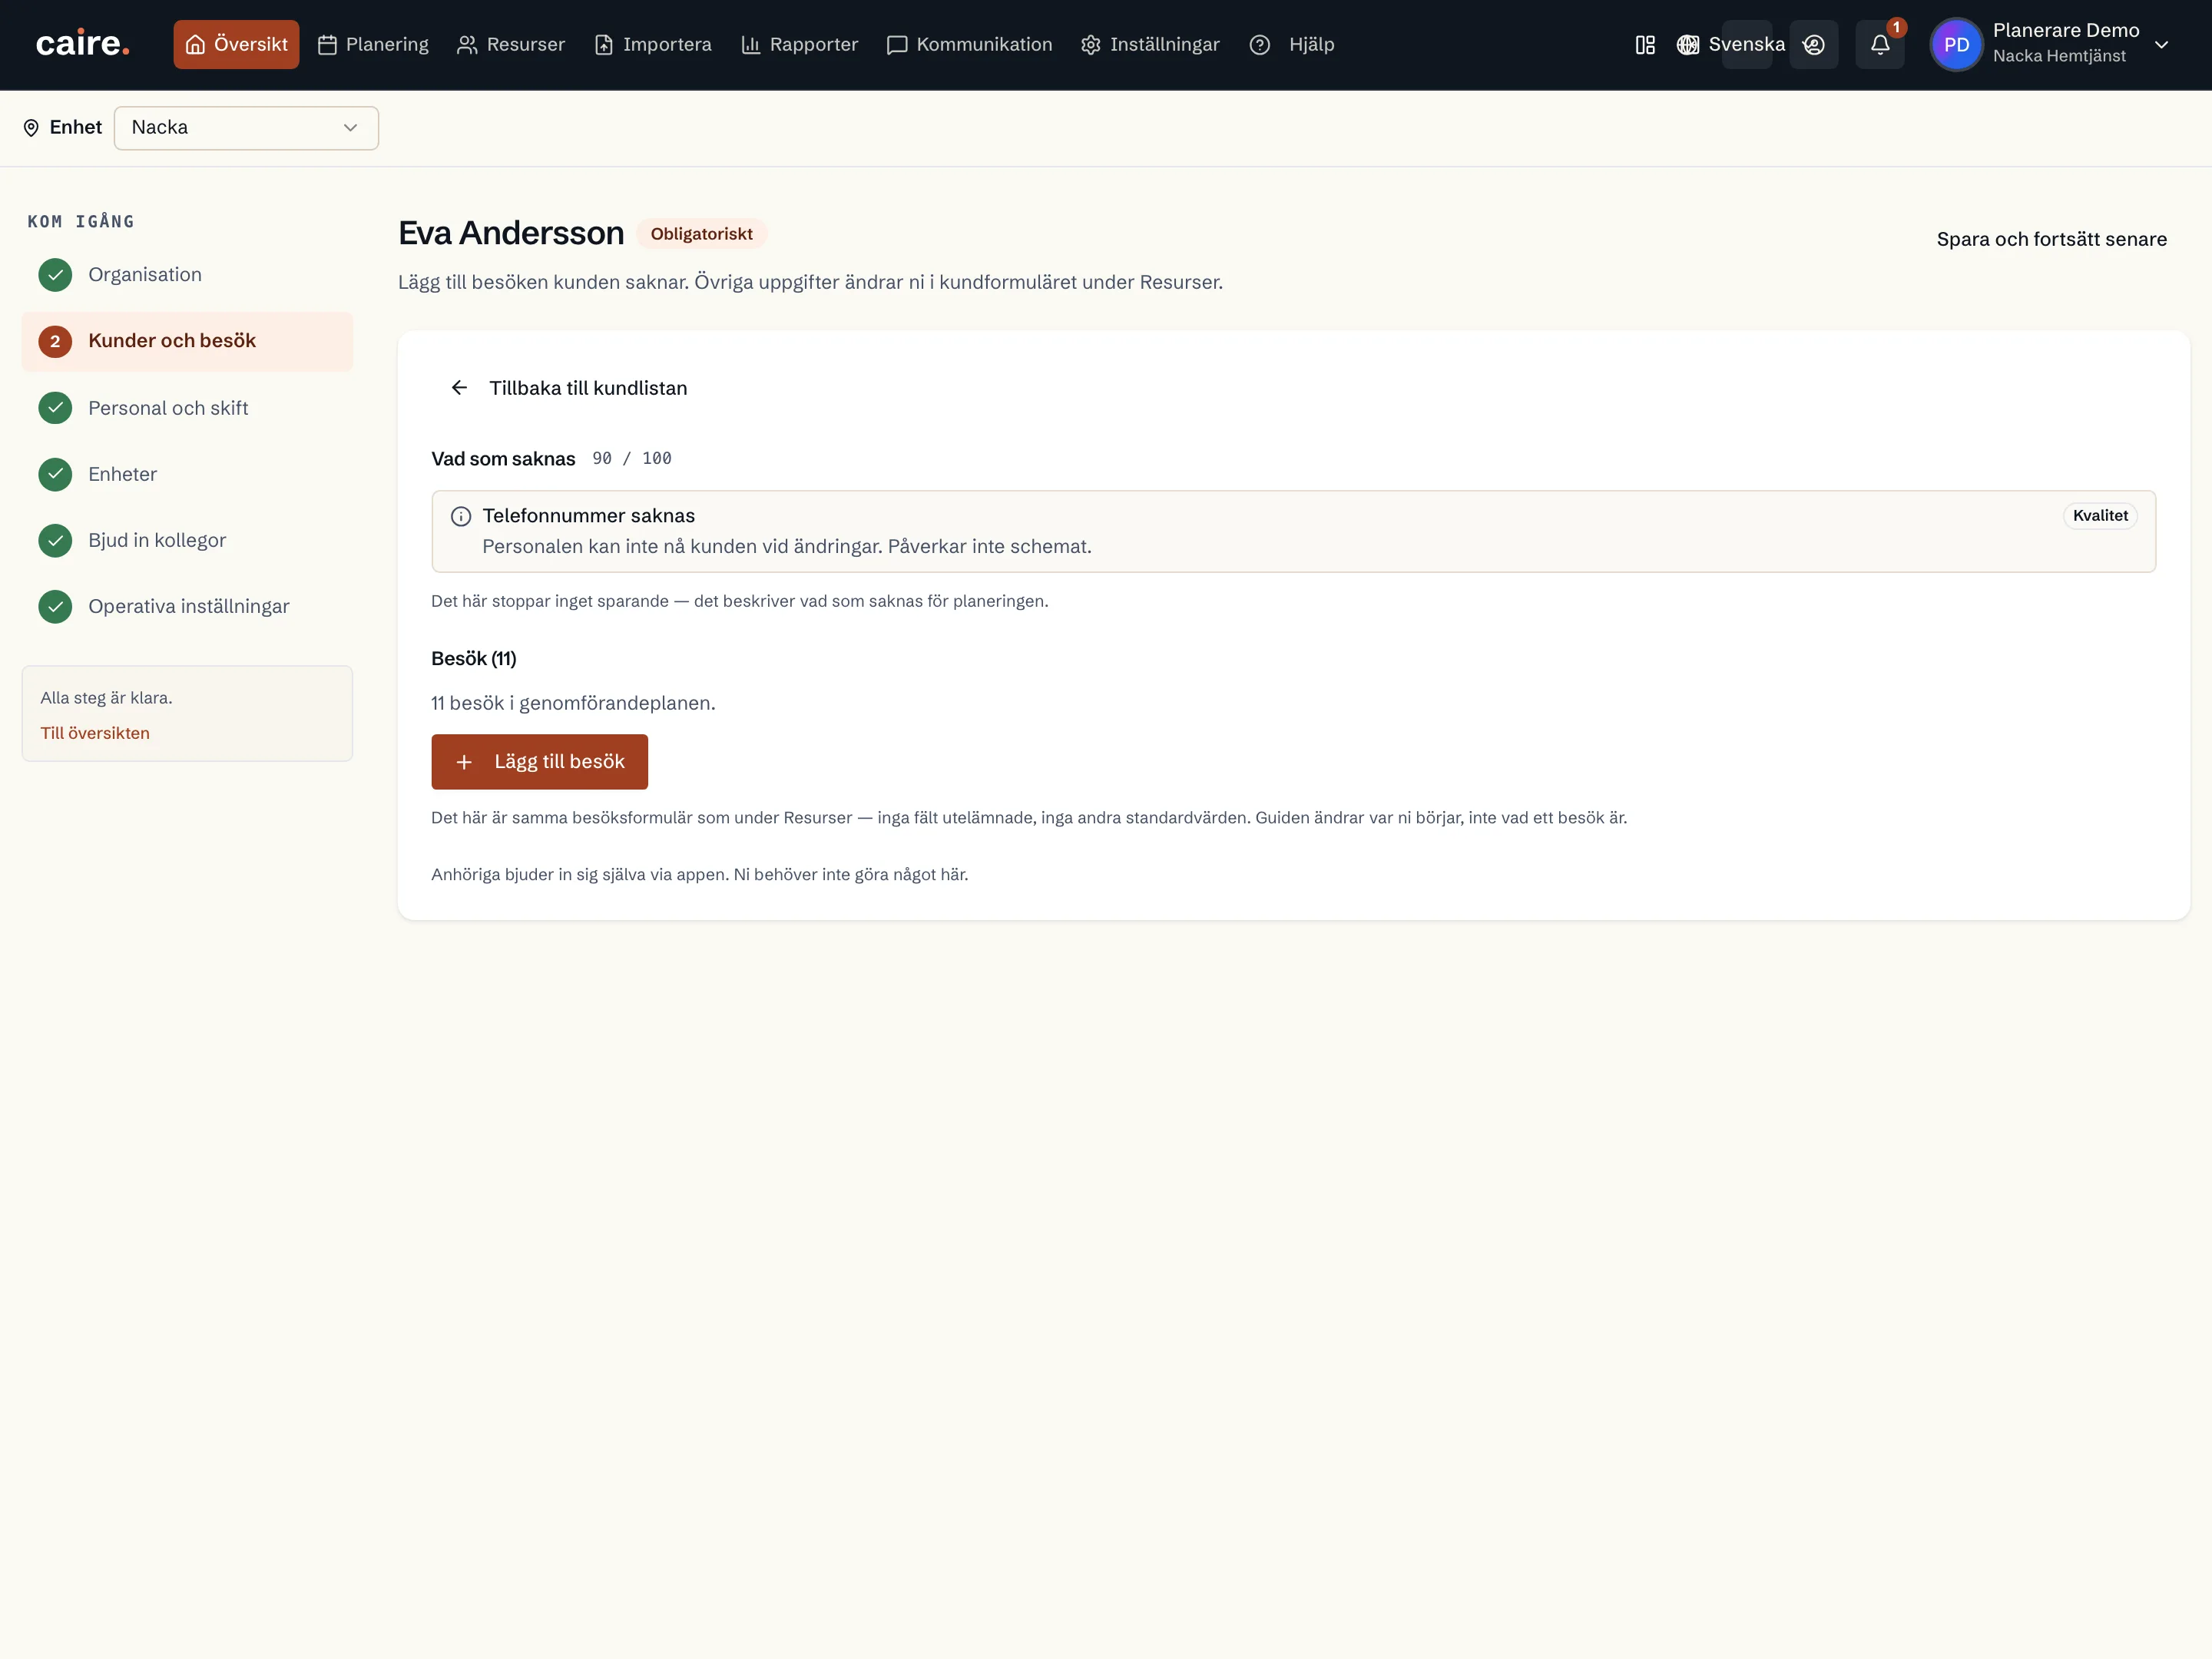
Task: Follow the Till översikten link
Action: tap(95, 733)
